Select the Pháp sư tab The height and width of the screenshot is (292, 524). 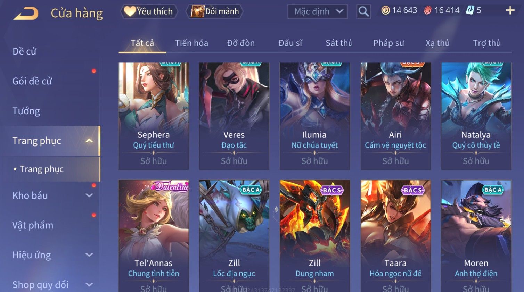coord(388,43)
